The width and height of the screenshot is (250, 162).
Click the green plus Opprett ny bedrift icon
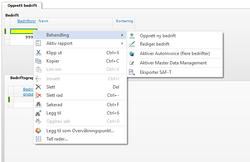(x=132, y=36)
